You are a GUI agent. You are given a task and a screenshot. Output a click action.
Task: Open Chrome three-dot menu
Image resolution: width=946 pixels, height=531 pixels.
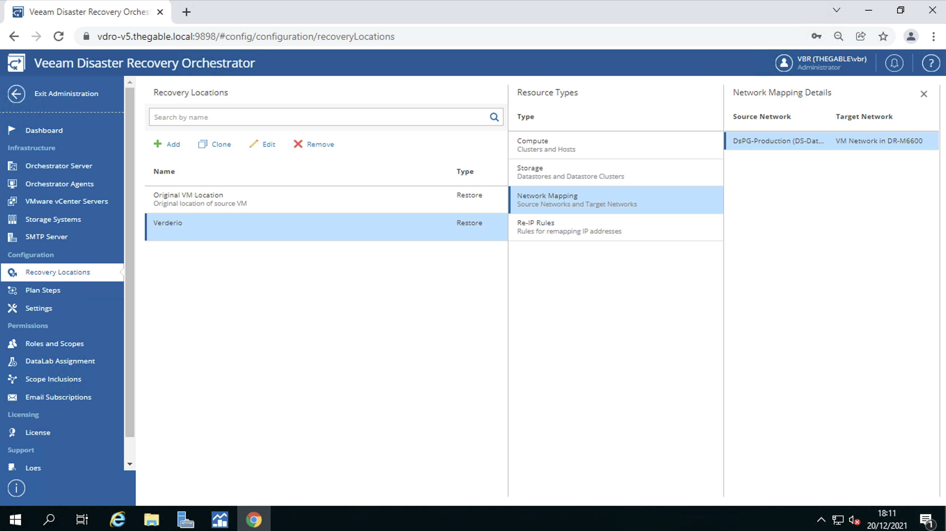point(933,36)
